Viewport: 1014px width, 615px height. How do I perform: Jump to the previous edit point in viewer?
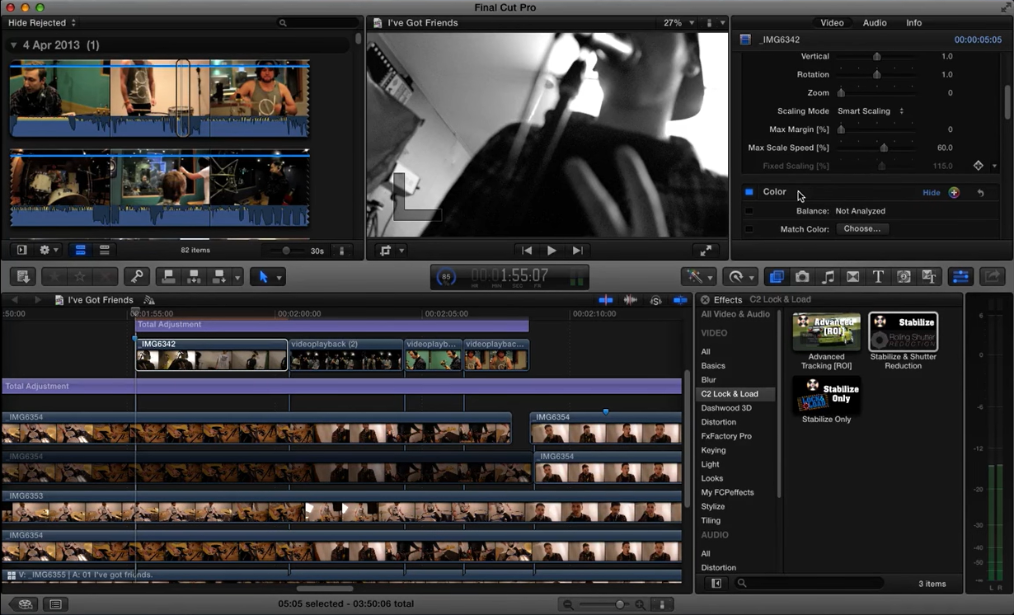click(526, 251)
